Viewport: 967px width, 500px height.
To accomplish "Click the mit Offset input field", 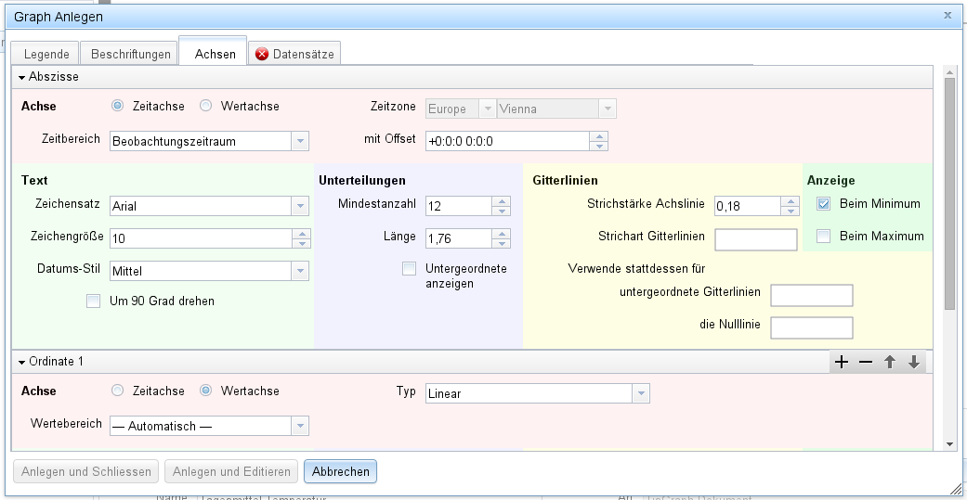I will coord(507,141).
